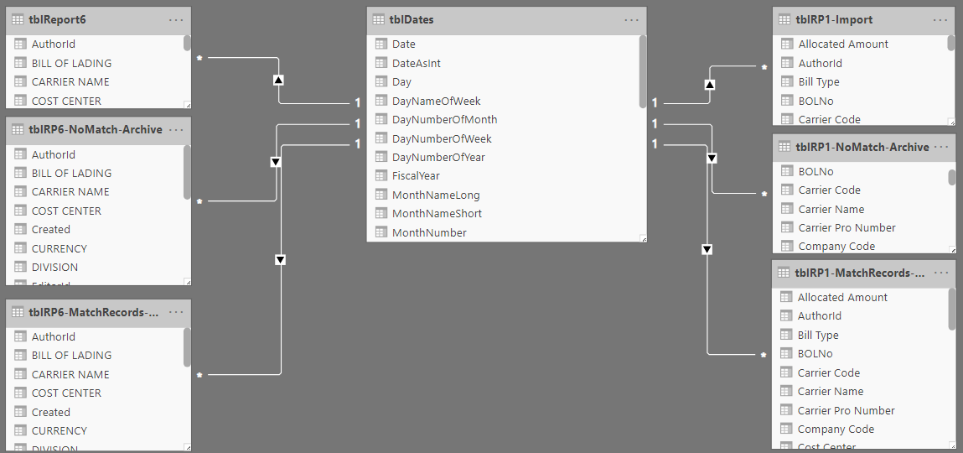Click filter arrow on tblRP1-NoMatch-Archive relationship line
The width and height of the screenshot is (963, 453).
[x=712, y=158]
